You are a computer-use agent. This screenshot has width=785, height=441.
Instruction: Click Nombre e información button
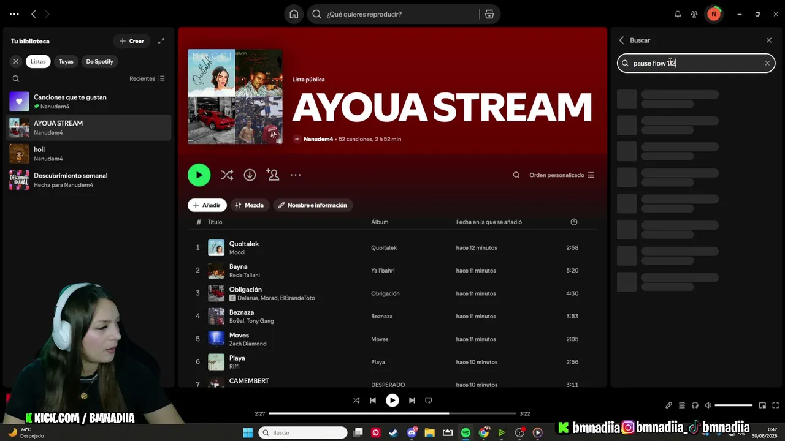point(313,205)
